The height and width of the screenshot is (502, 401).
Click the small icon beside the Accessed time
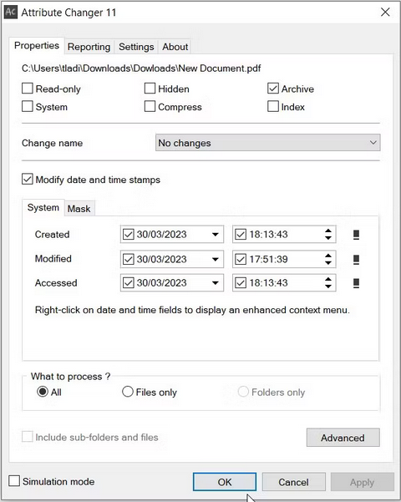click(x=356, y=283)
